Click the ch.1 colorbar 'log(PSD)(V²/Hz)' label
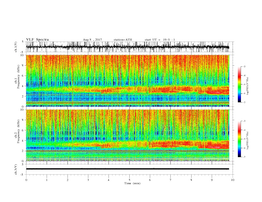Screen dimensions: 262x202 pyautogui.click(x=248, y=86)
